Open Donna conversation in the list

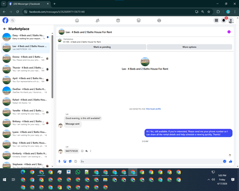click(x=25, y=58)
